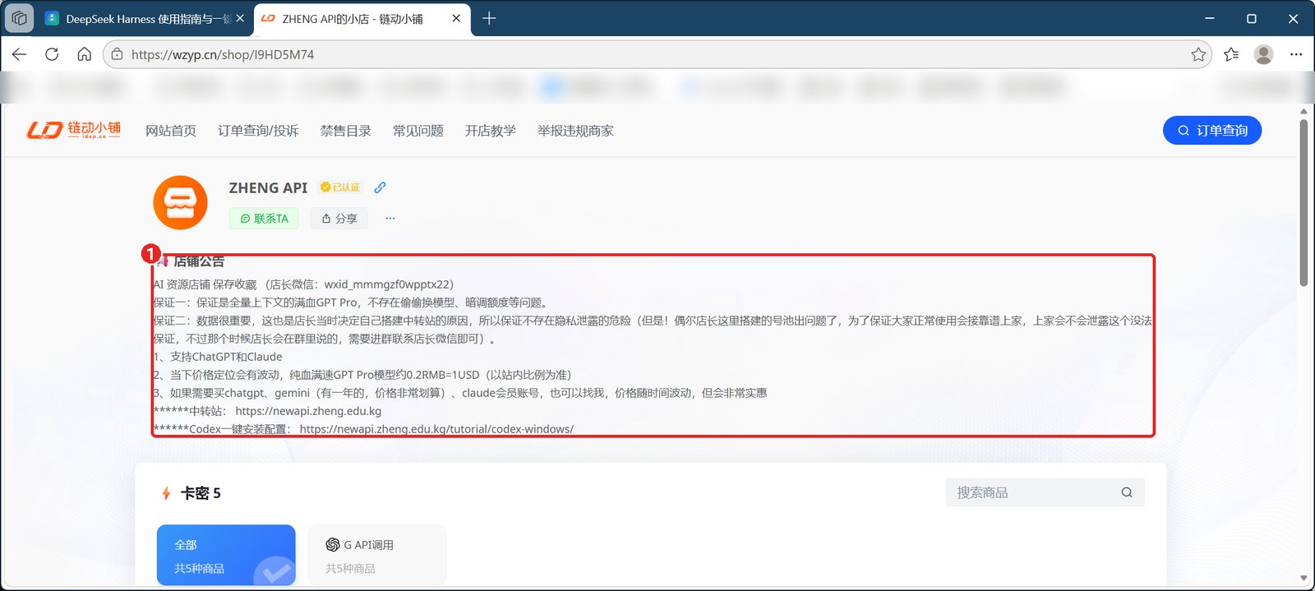
Task: View site information lock icon
Action: click(x=117, y=54)
